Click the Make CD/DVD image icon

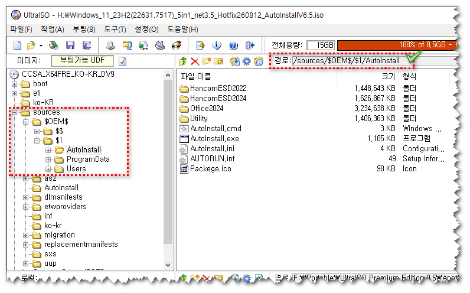pos(110,45)
